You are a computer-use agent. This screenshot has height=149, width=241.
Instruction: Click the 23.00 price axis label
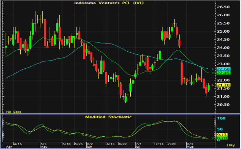click(223, 64)
